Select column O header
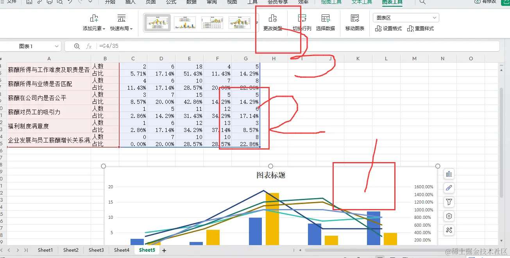Screen dimensions: 510x258 471,59
